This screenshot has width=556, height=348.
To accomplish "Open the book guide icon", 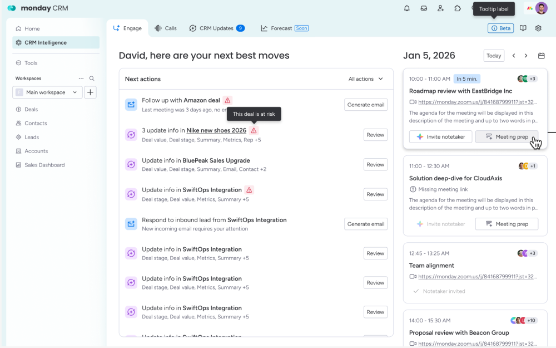I will tap(523, 28).
